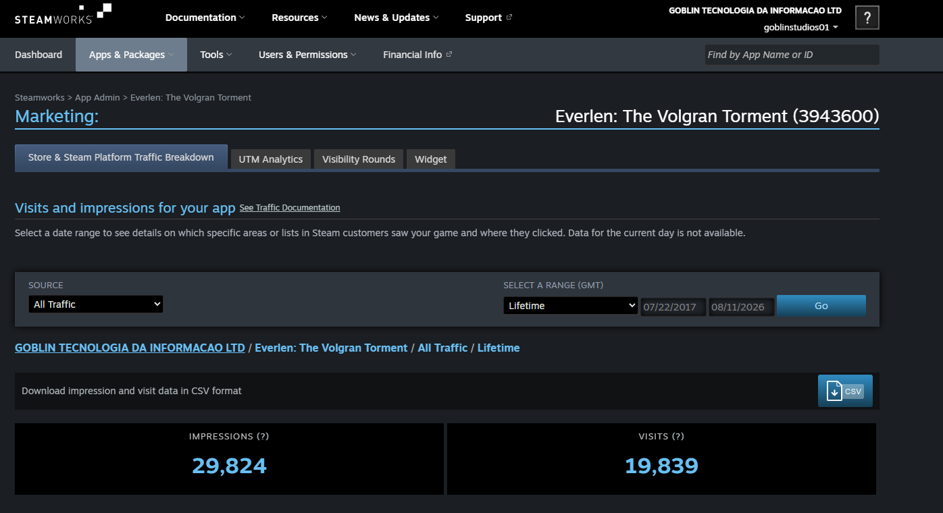
Task: Click the VISITS (?) label
Action: [x=661, y=436]
